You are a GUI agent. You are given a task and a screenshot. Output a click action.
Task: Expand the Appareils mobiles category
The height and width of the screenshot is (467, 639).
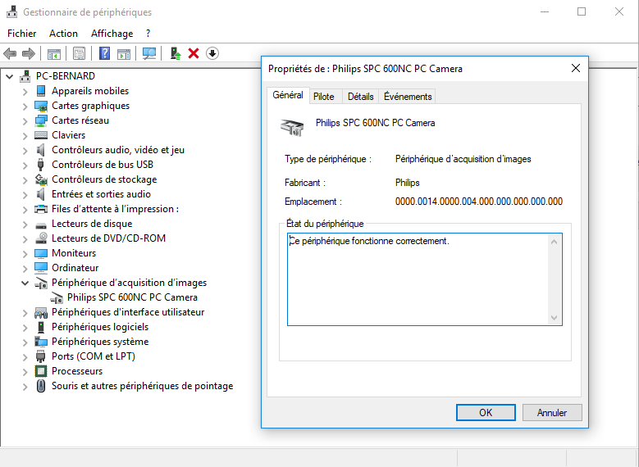click(x=25, y=92)
